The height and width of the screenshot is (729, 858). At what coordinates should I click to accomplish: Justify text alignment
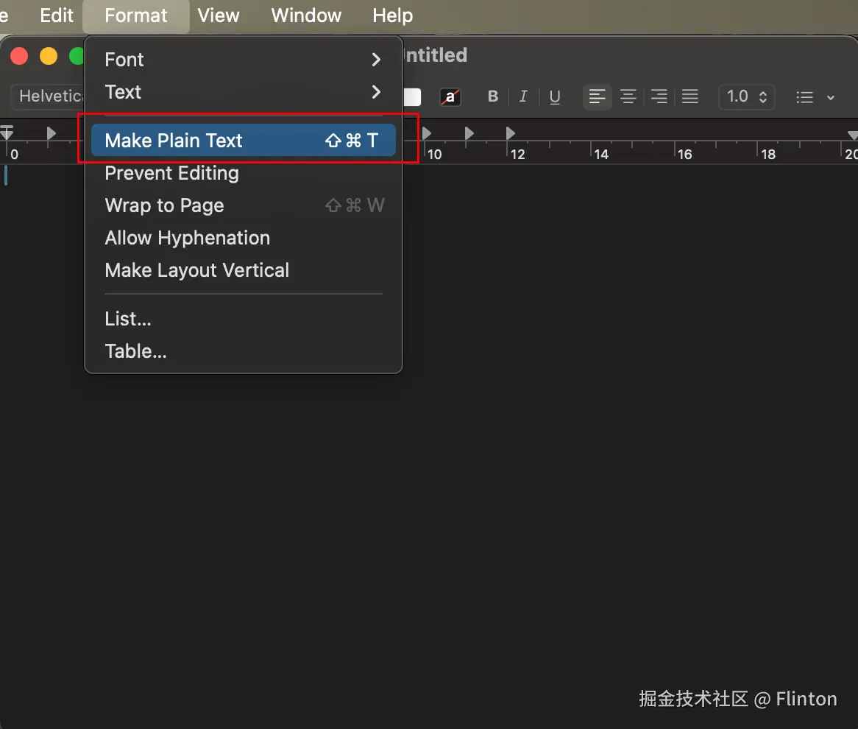click(690, 97)
